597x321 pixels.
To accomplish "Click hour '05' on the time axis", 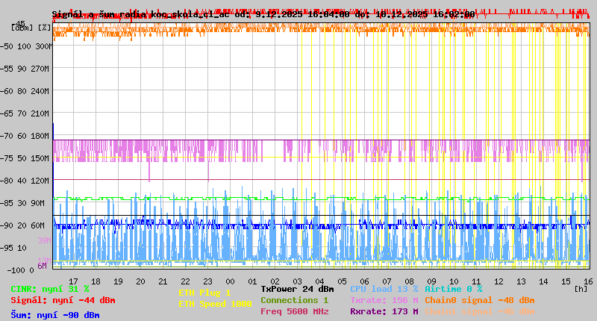I will 343,281.
